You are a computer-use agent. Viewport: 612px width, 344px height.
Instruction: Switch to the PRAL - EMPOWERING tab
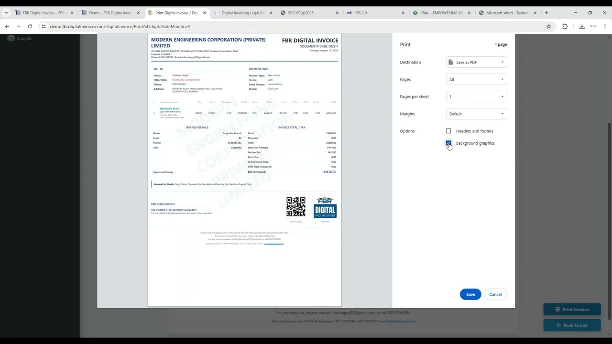pos(441,13)
